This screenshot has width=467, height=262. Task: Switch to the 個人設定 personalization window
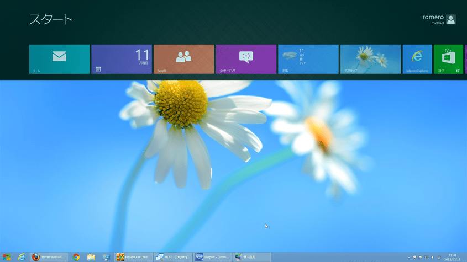[252, 257]
